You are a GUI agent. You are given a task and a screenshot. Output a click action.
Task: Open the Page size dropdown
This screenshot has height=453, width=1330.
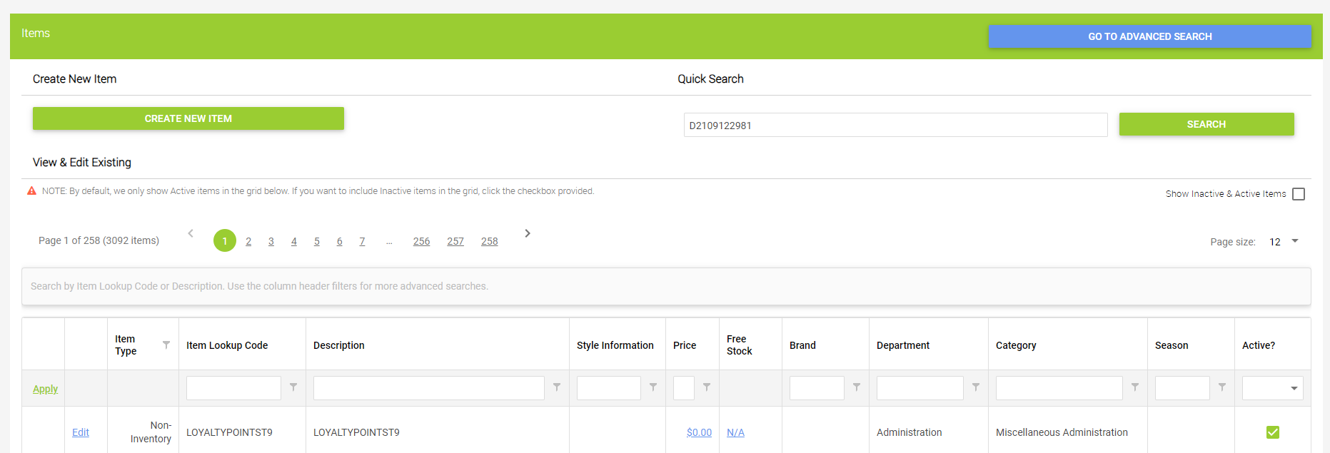pyautogui.click(x=1294, y=241)
